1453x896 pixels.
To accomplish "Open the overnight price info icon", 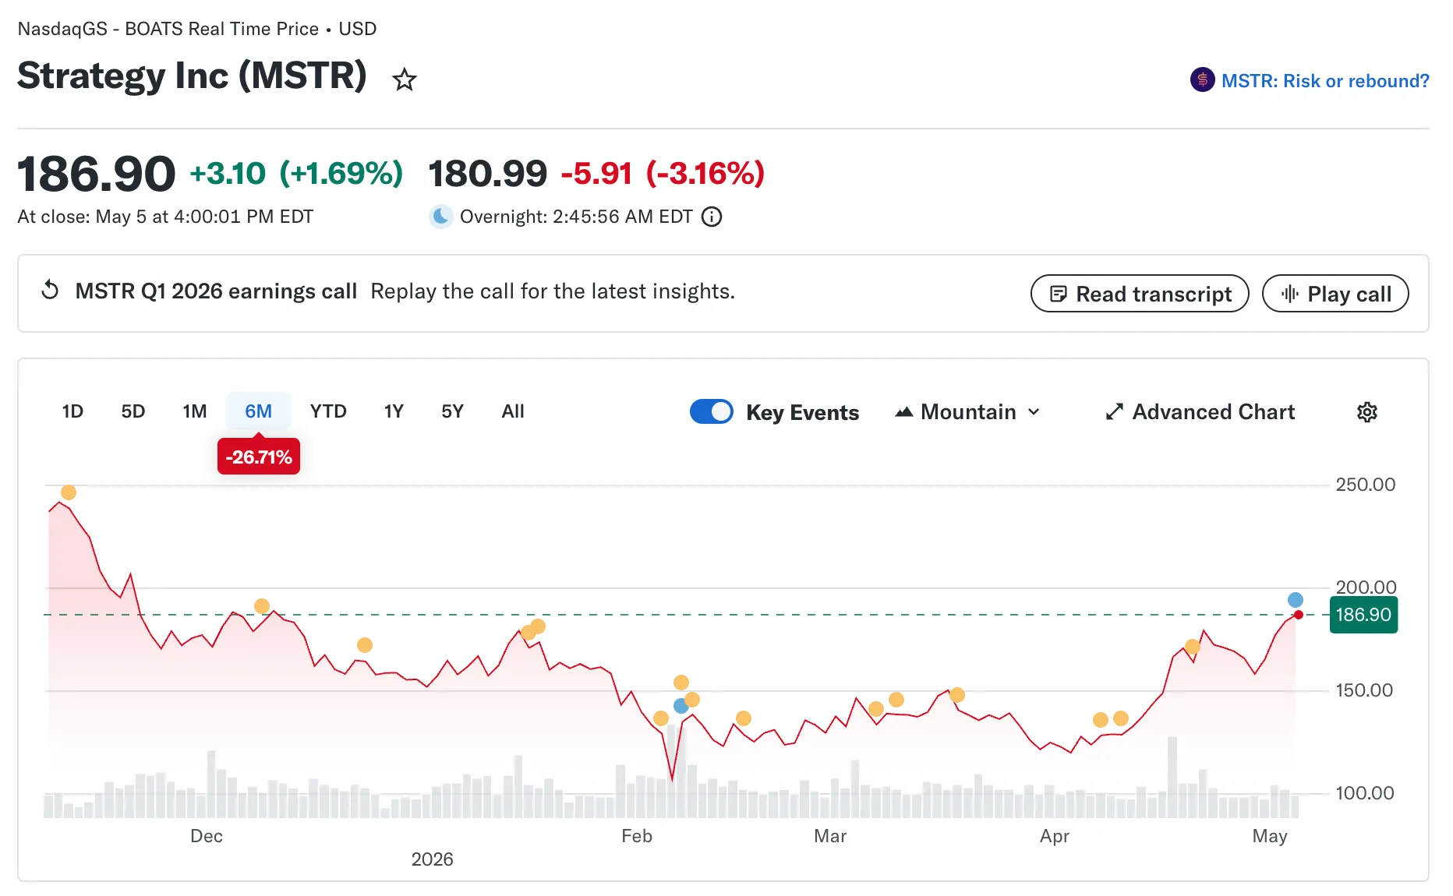I will click(712, 217).
